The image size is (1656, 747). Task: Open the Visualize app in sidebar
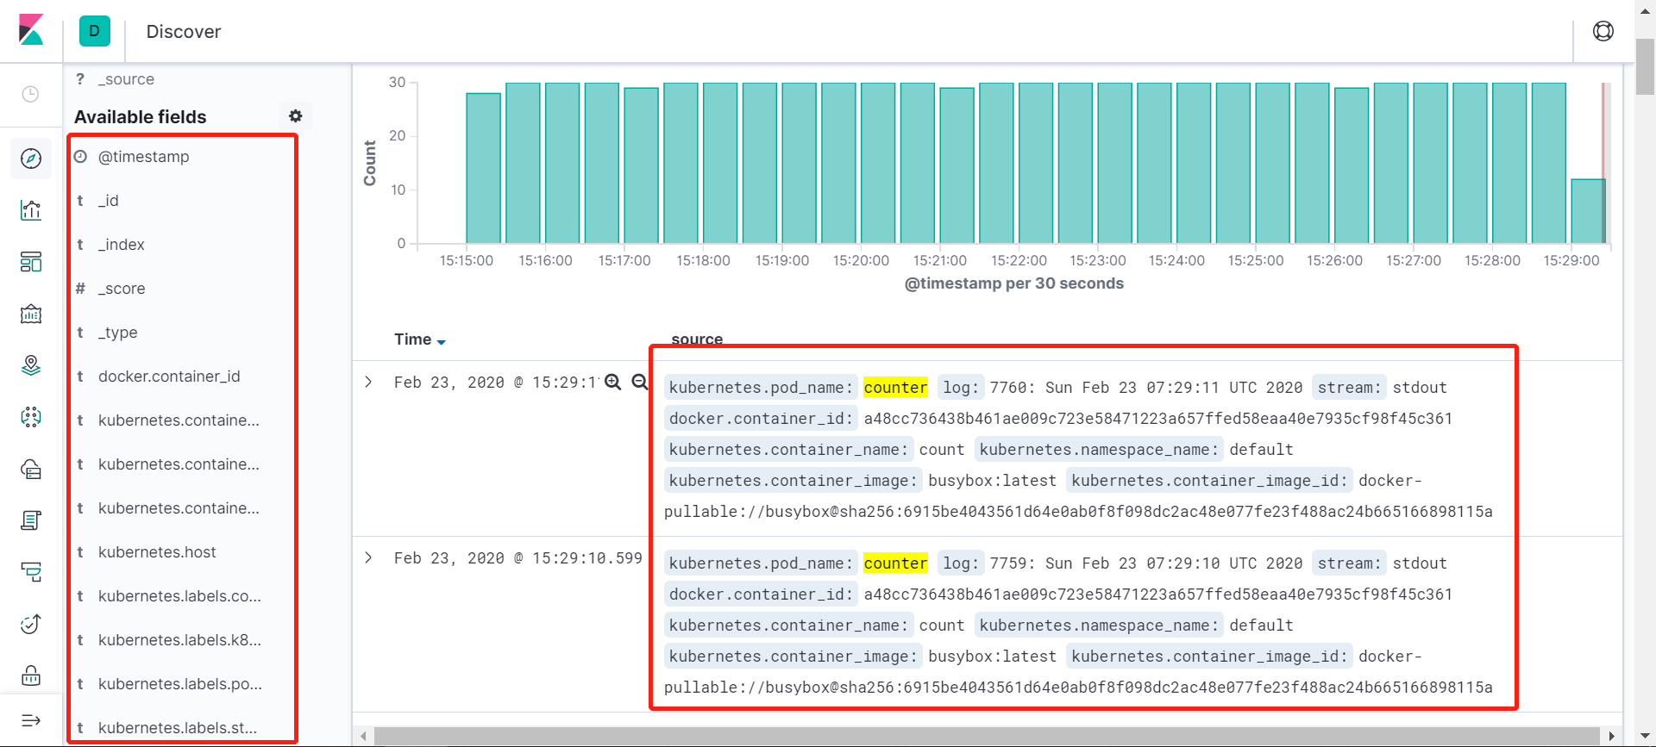[x=31, y=210]
